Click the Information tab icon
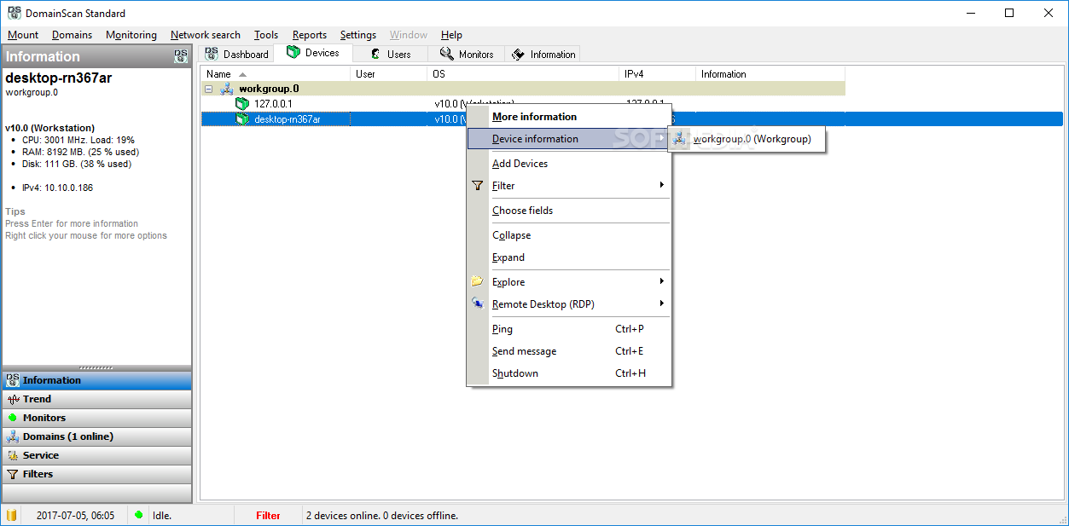Screen dimensions: 1069x526 point(518,54)
